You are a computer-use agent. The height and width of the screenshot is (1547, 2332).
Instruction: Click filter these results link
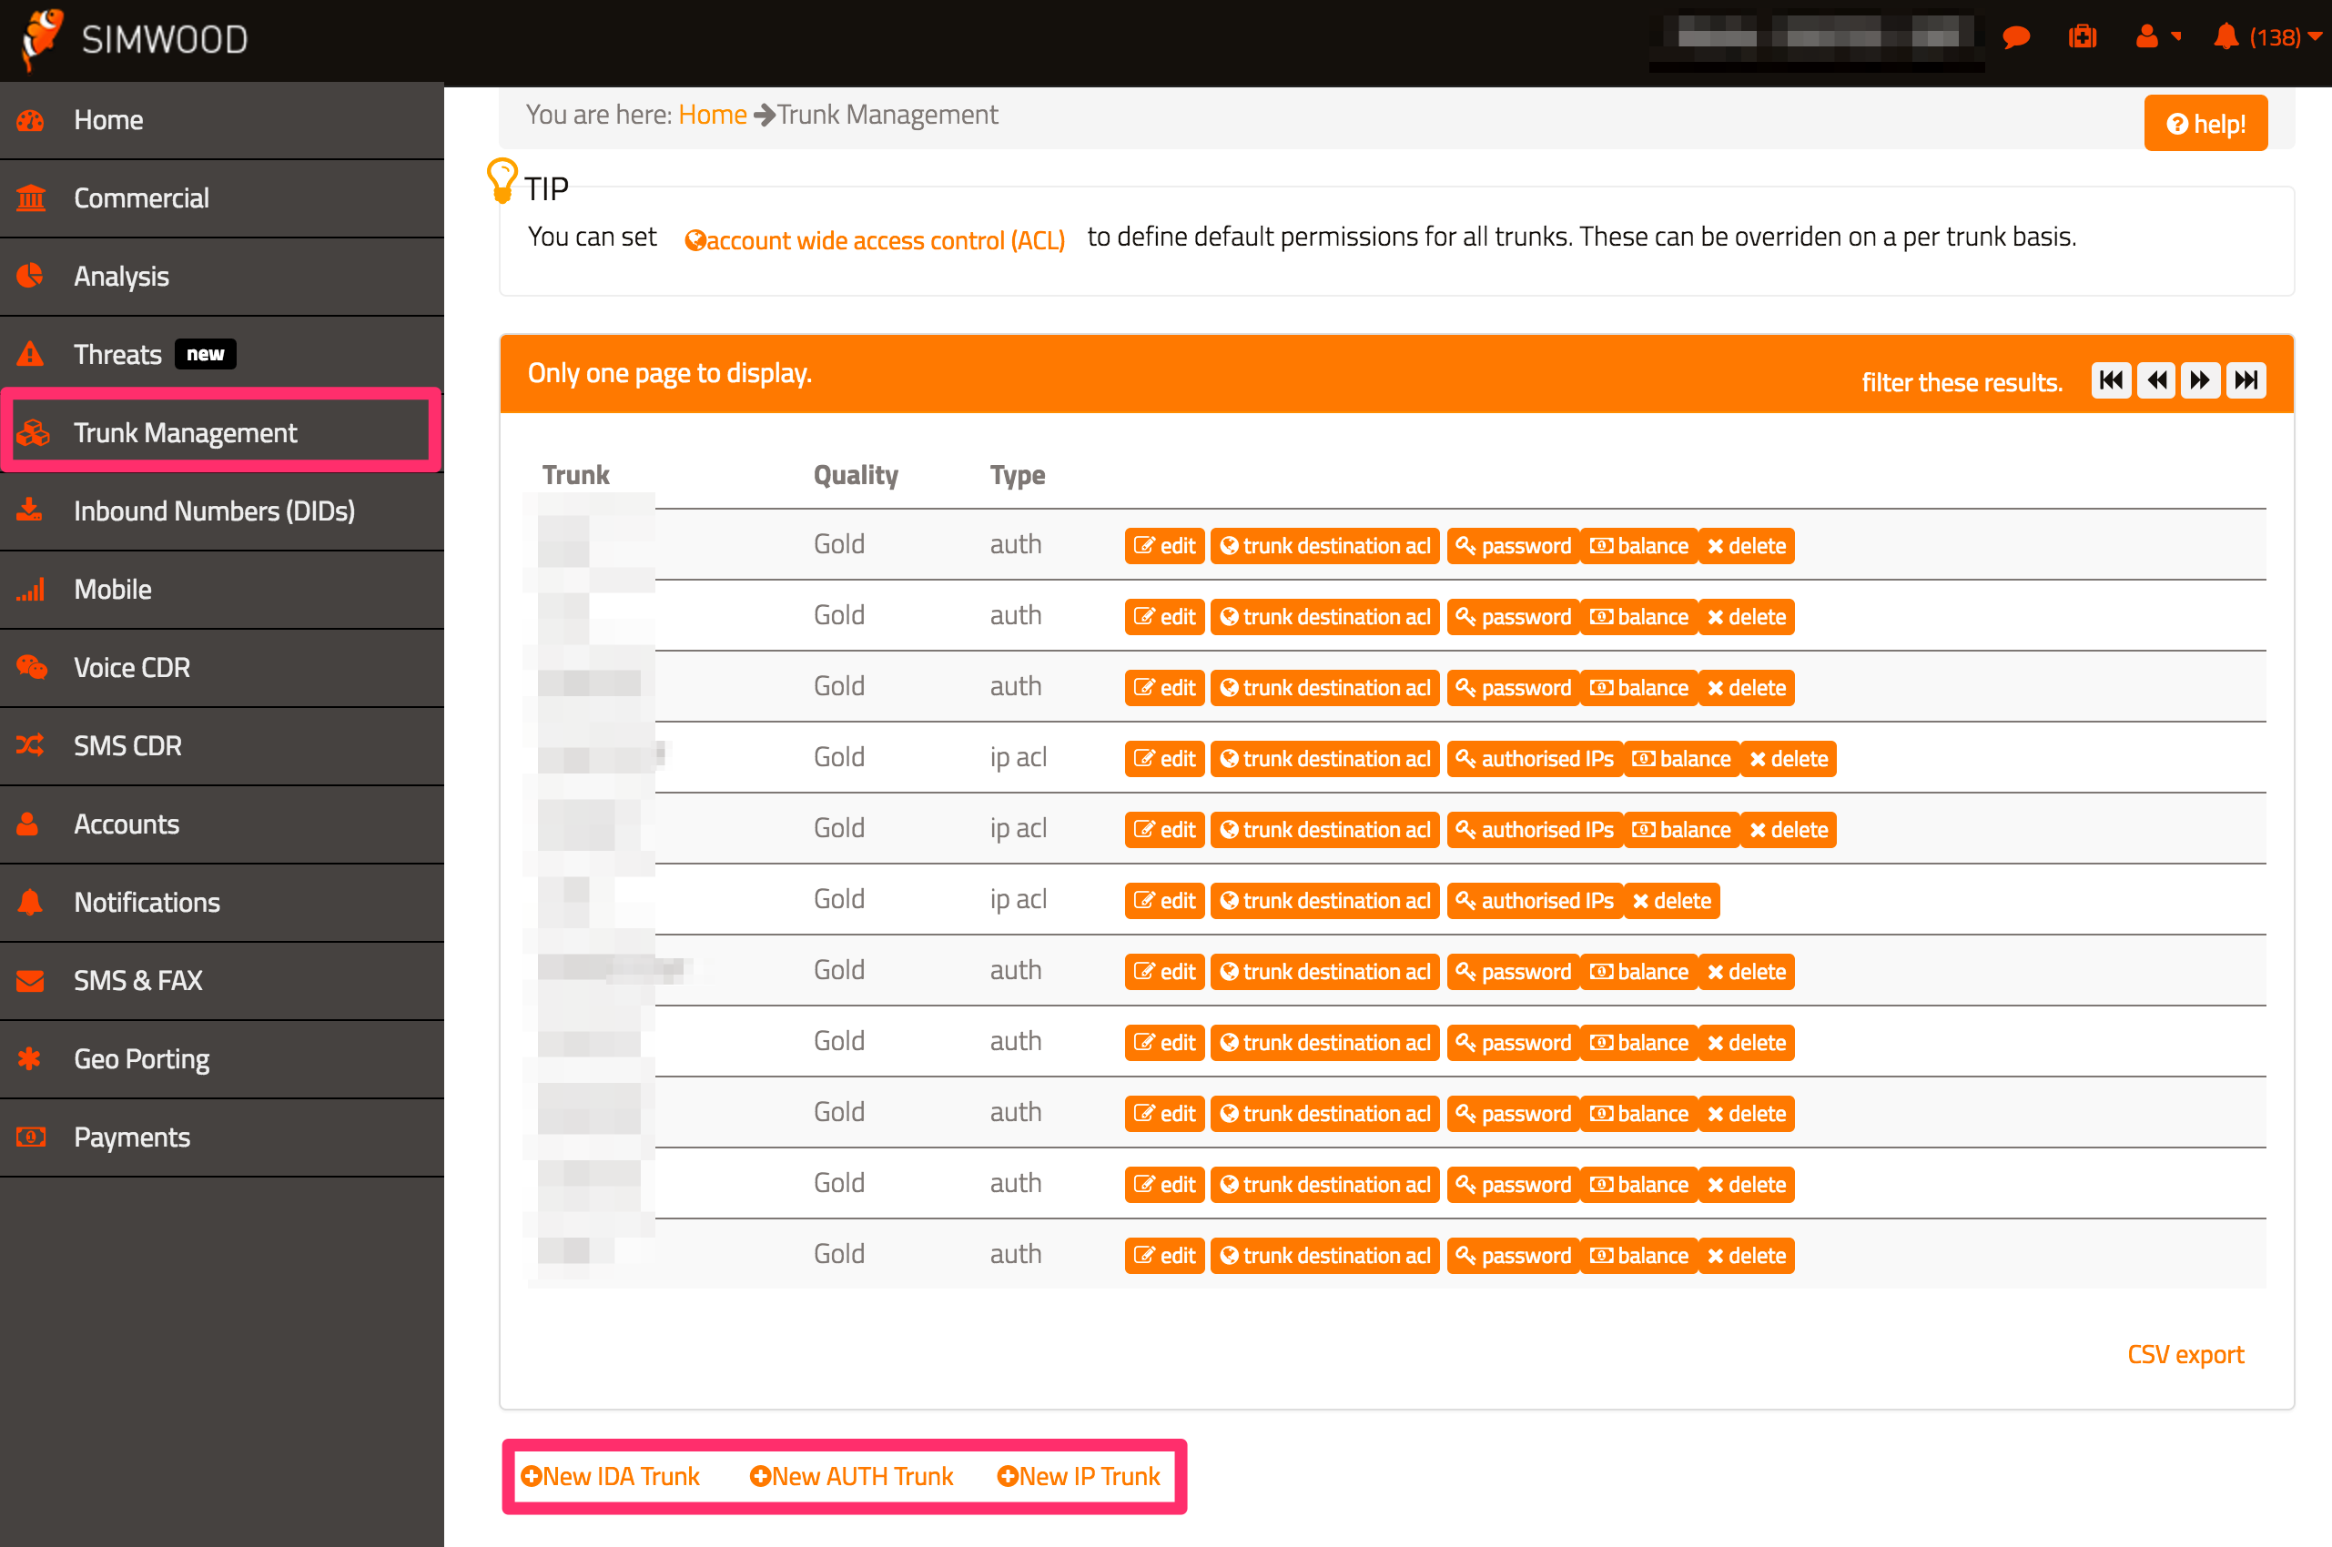click(1962, 382)
